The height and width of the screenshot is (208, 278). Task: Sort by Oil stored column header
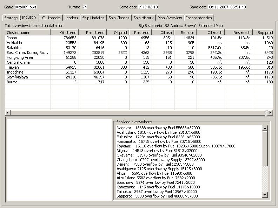[x=65, y=33]
